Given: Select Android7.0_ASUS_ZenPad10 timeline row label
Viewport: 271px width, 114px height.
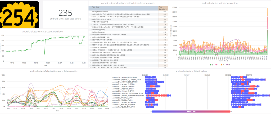Looking at the screenshot, I should (123, 100).
